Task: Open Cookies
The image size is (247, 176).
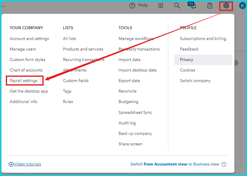Action: 188,70
